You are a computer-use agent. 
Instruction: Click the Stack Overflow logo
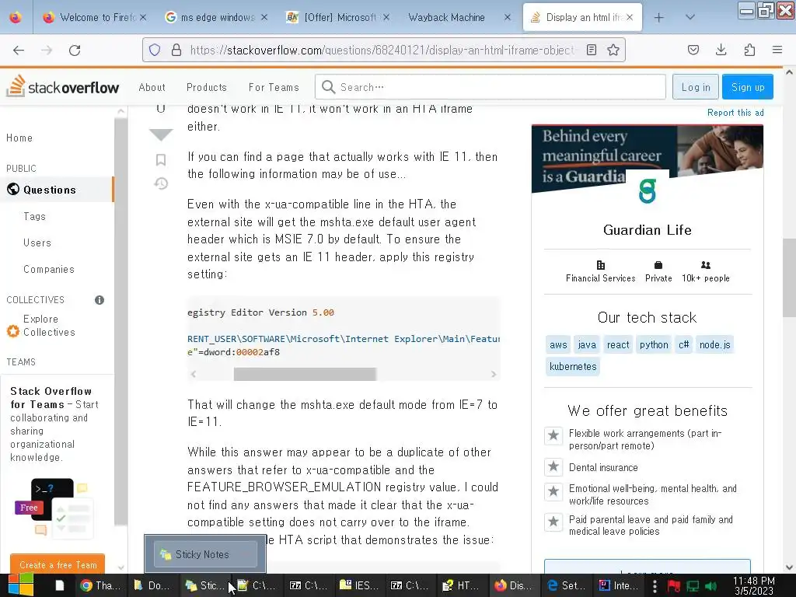click(62, 87)
